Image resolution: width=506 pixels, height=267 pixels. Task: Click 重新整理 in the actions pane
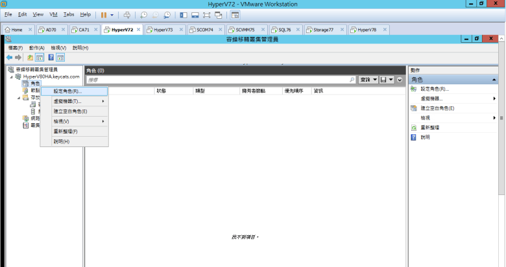point(429,128)
